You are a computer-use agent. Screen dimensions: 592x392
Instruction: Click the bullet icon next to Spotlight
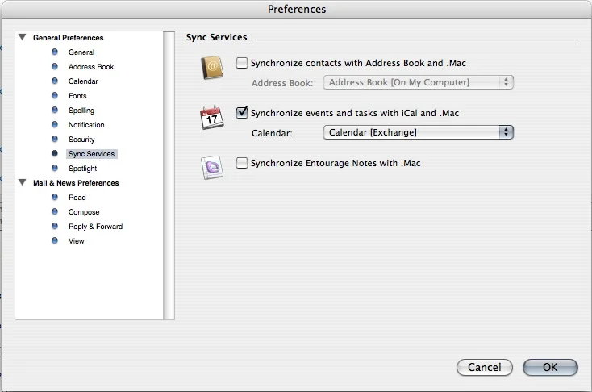(55, 169)
